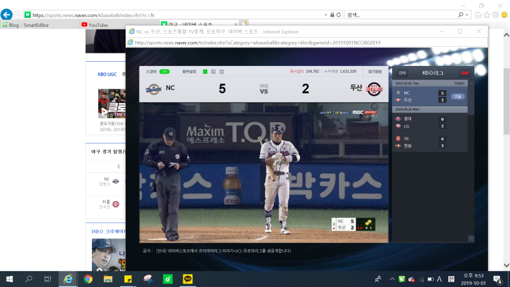Open the 경기정보 game info button
Screen dimensions: 510x287
[375, 71]
